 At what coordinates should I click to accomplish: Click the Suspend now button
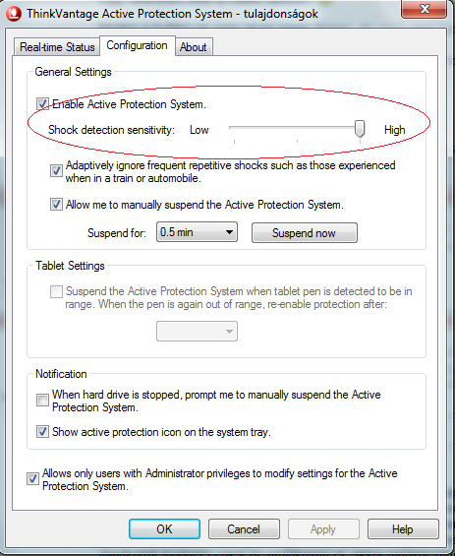(x=305, y=233)
